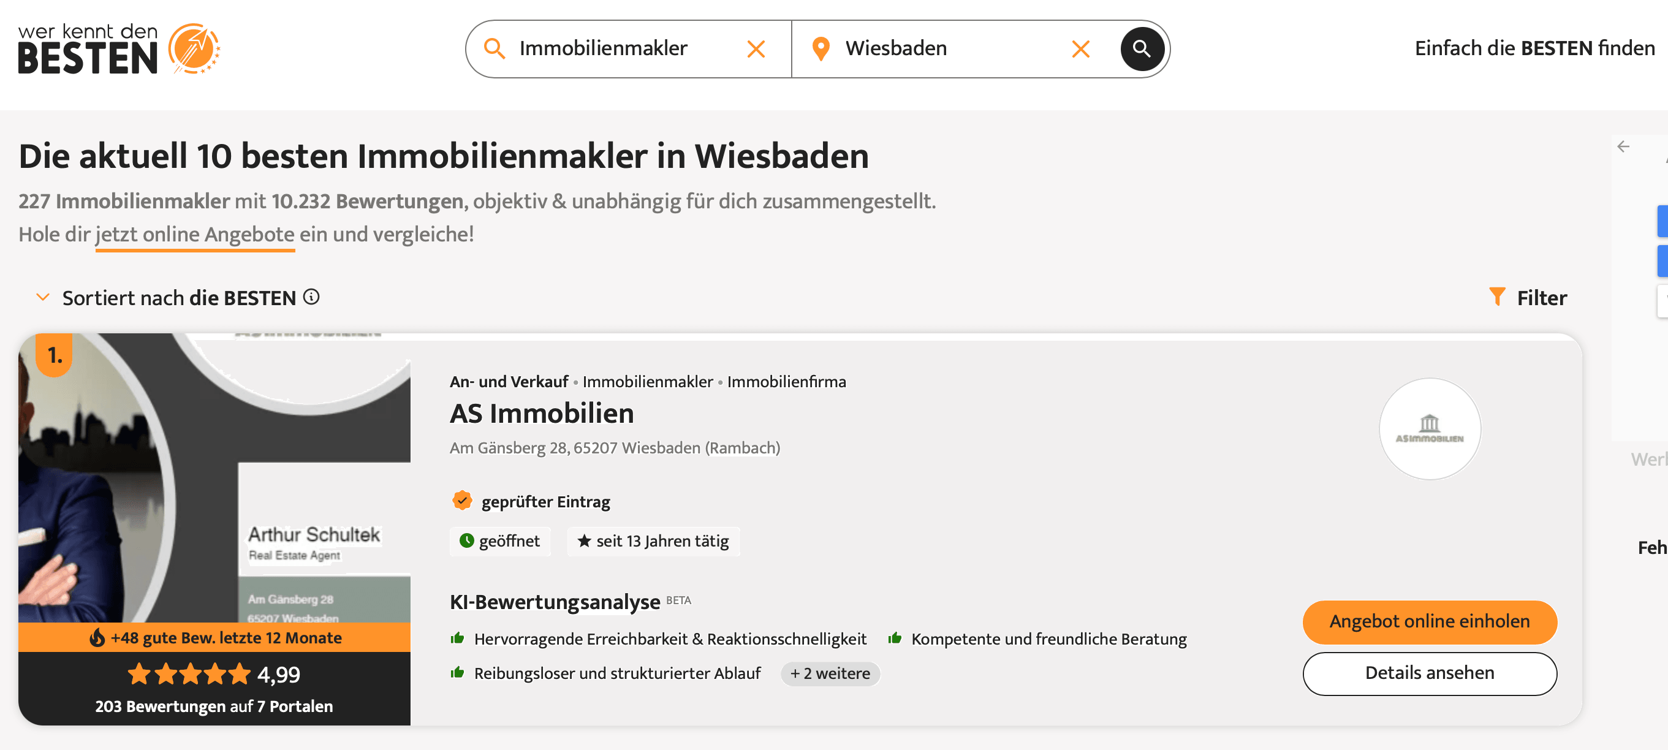Click the info icon beside 'Sortiert nach die BESTEN'
This screenshot has width=1668, height=750.
313,297
